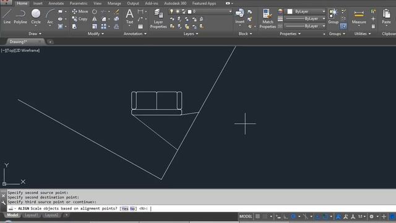Open Layer Properties manager
The height and width of the screenshot is (223, 396).
[x=158, y=19]
